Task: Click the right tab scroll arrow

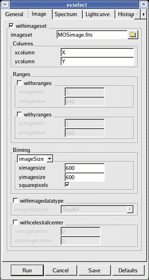Action: pos(144,14)
